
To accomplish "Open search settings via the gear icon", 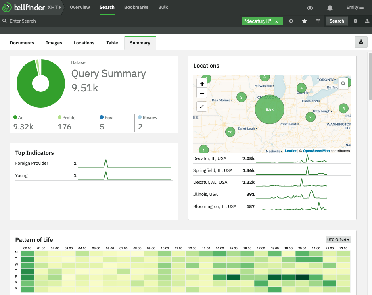I will tap(355, 21).
